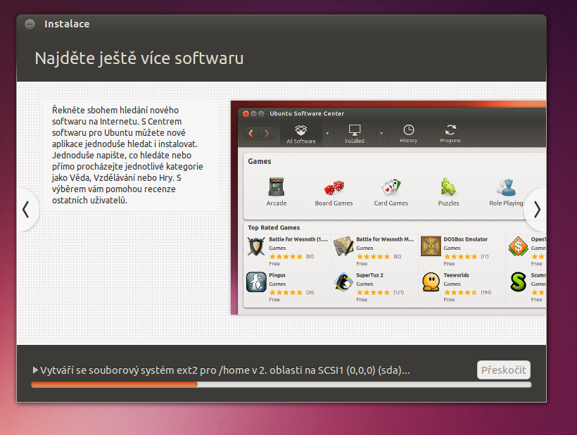Image resolution: width=577 pixels, height=435 pixels.
Task: Open the Card Games category icon
Action: pyautogui.click(x=391, y=187)
